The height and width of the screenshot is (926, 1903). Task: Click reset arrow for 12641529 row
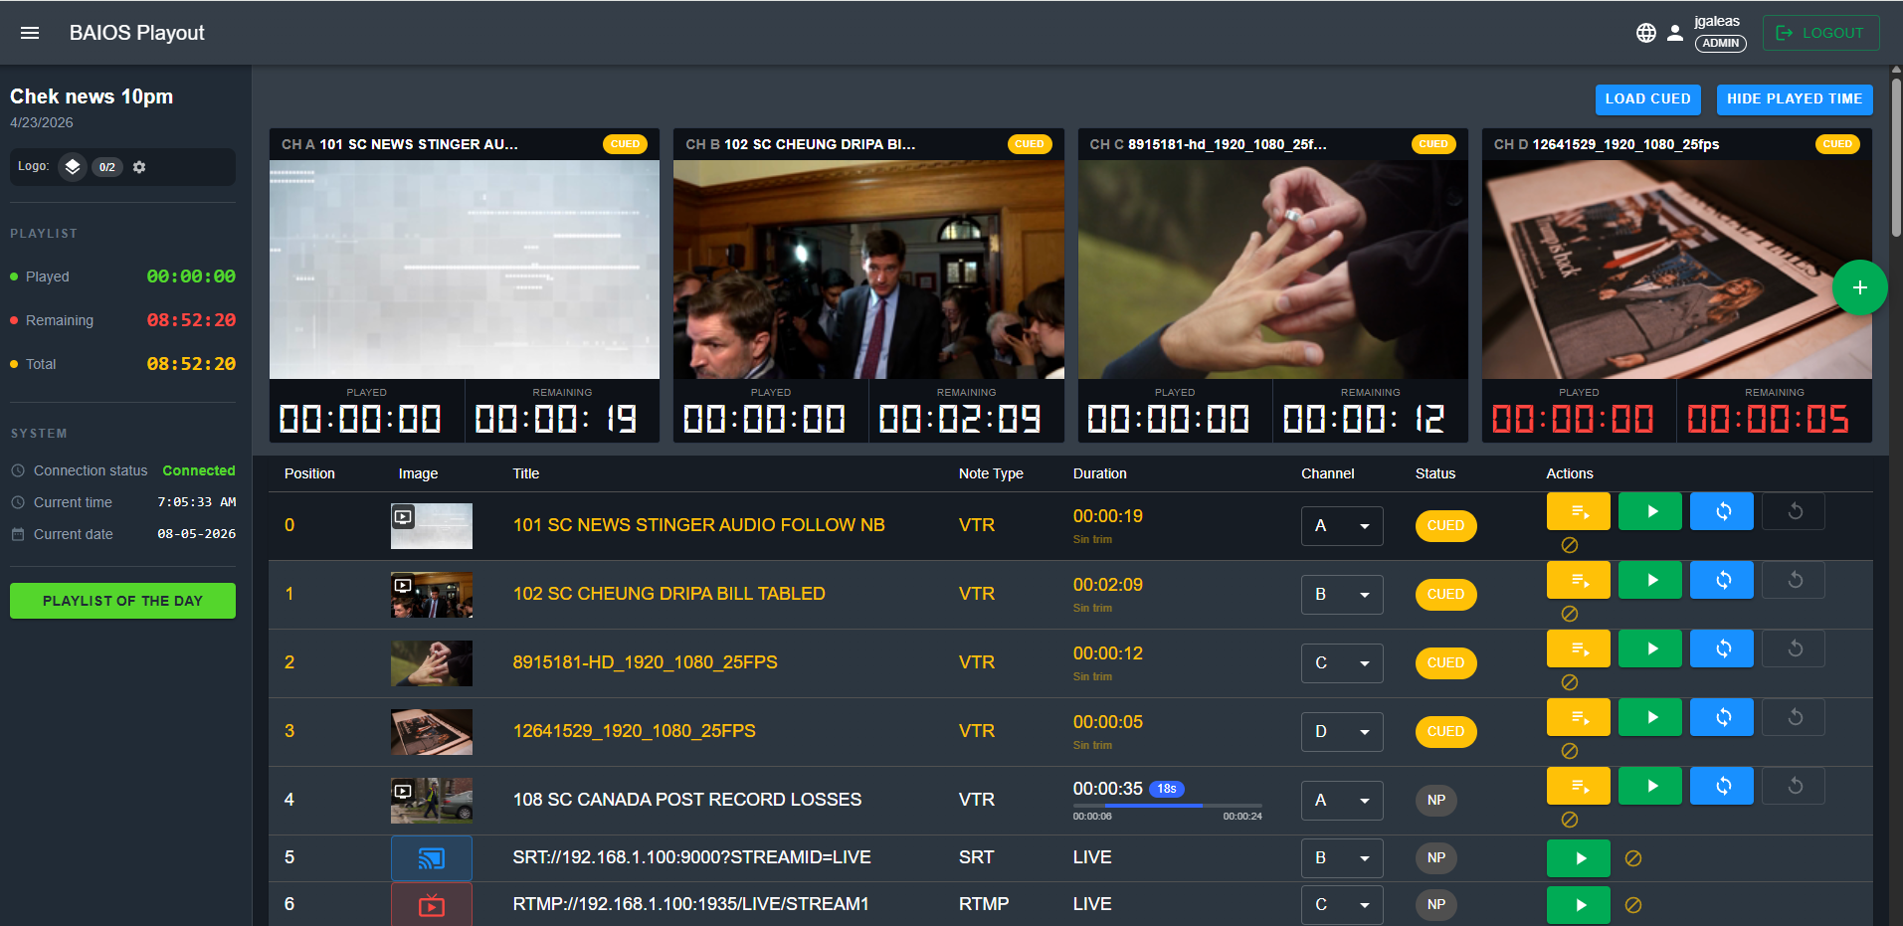1795,717
